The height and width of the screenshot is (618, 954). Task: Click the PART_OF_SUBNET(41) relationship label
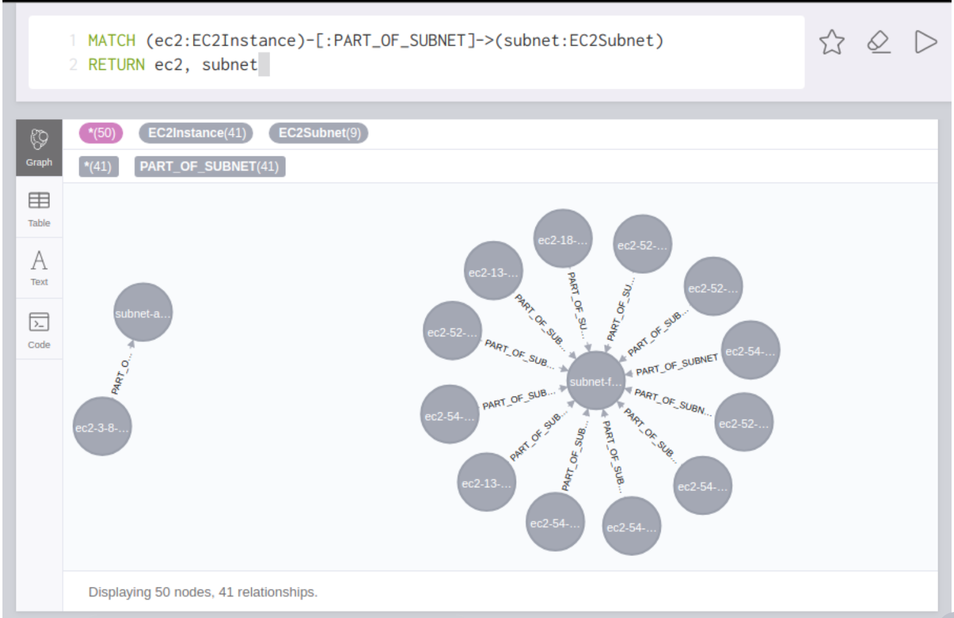click(209, 167)
